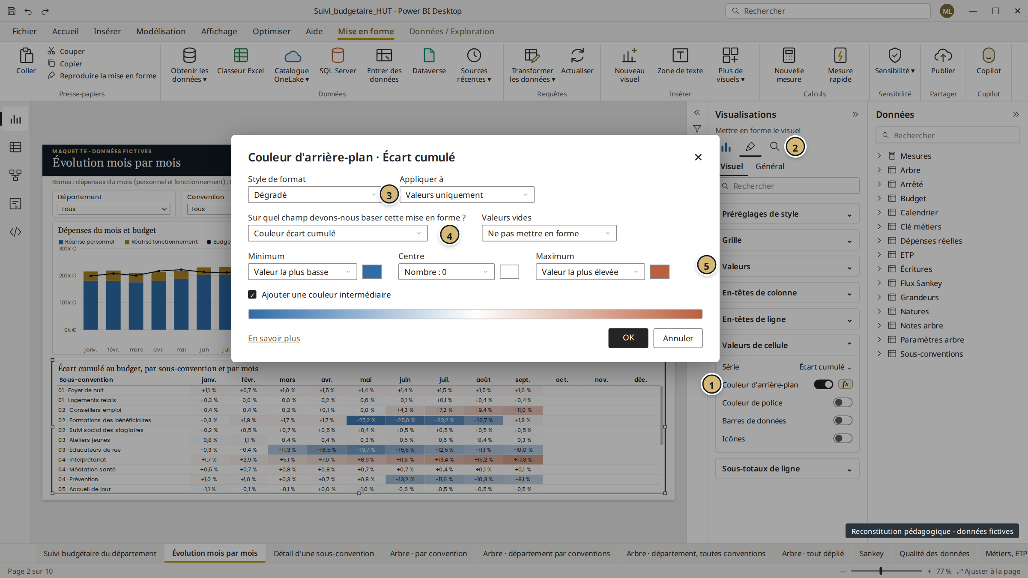
Task: Open the Minimum Valeur la plus basse dropdown
Action: point(302,272)
